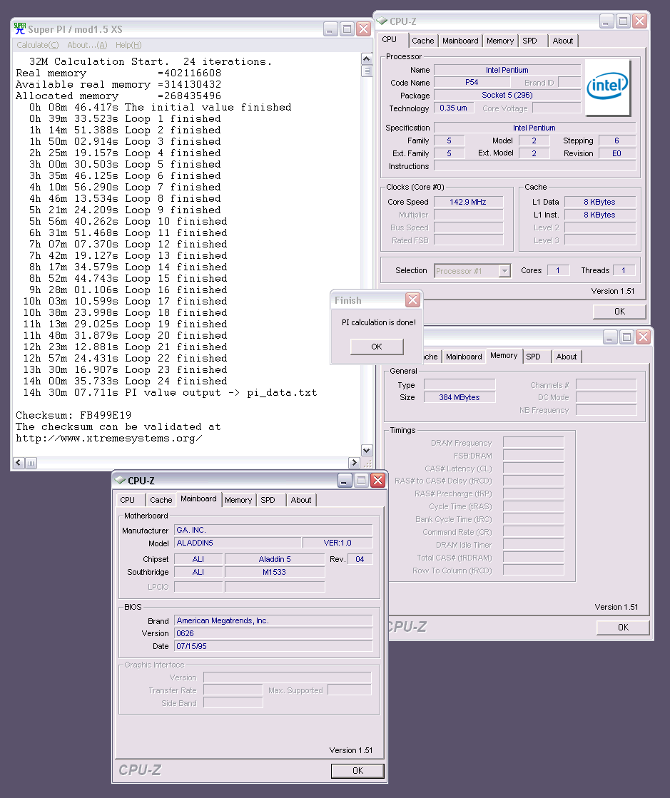
Task: Click the Core Speed 142.9 MHz field
Action: pos(468,202)
